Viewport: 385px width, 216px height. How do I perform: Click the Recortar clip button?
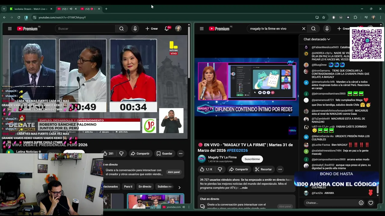[x=263, y=169]
